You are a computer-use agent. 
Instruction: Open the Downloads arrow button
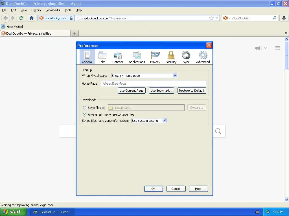tap(284, 18)
